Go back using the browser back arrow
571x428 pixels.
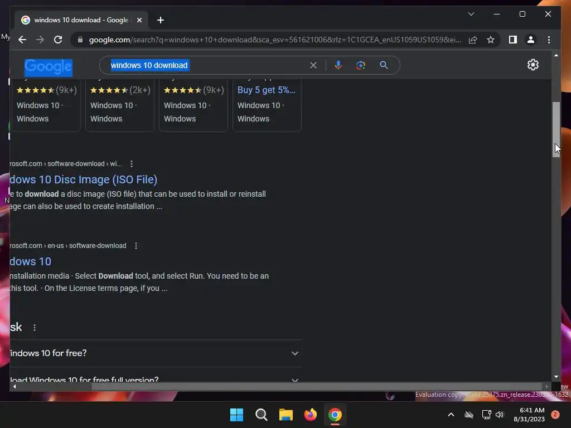click(22, 40)
